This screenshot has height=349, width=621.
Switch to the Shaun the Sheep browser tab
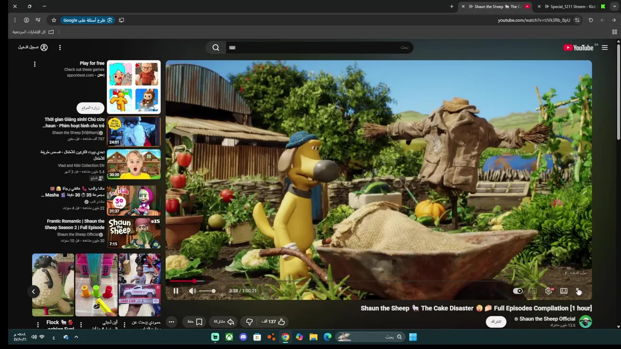coord(496,7)
